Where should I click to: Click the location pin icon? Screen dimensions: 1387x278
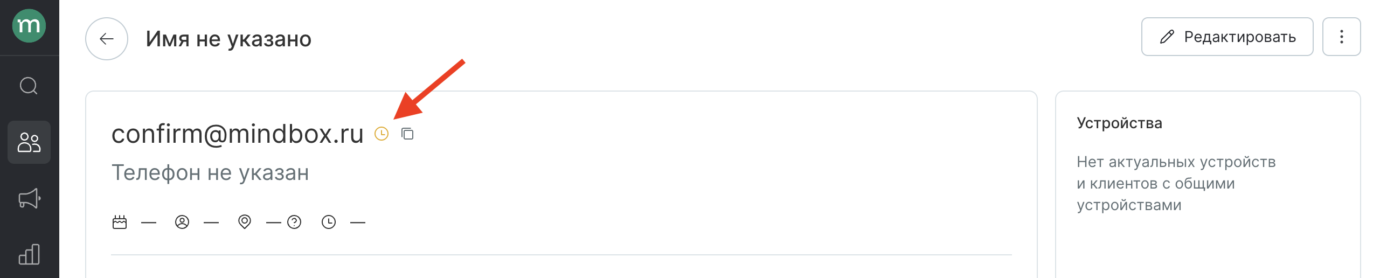pyautogui.click(x=245, y=222)
